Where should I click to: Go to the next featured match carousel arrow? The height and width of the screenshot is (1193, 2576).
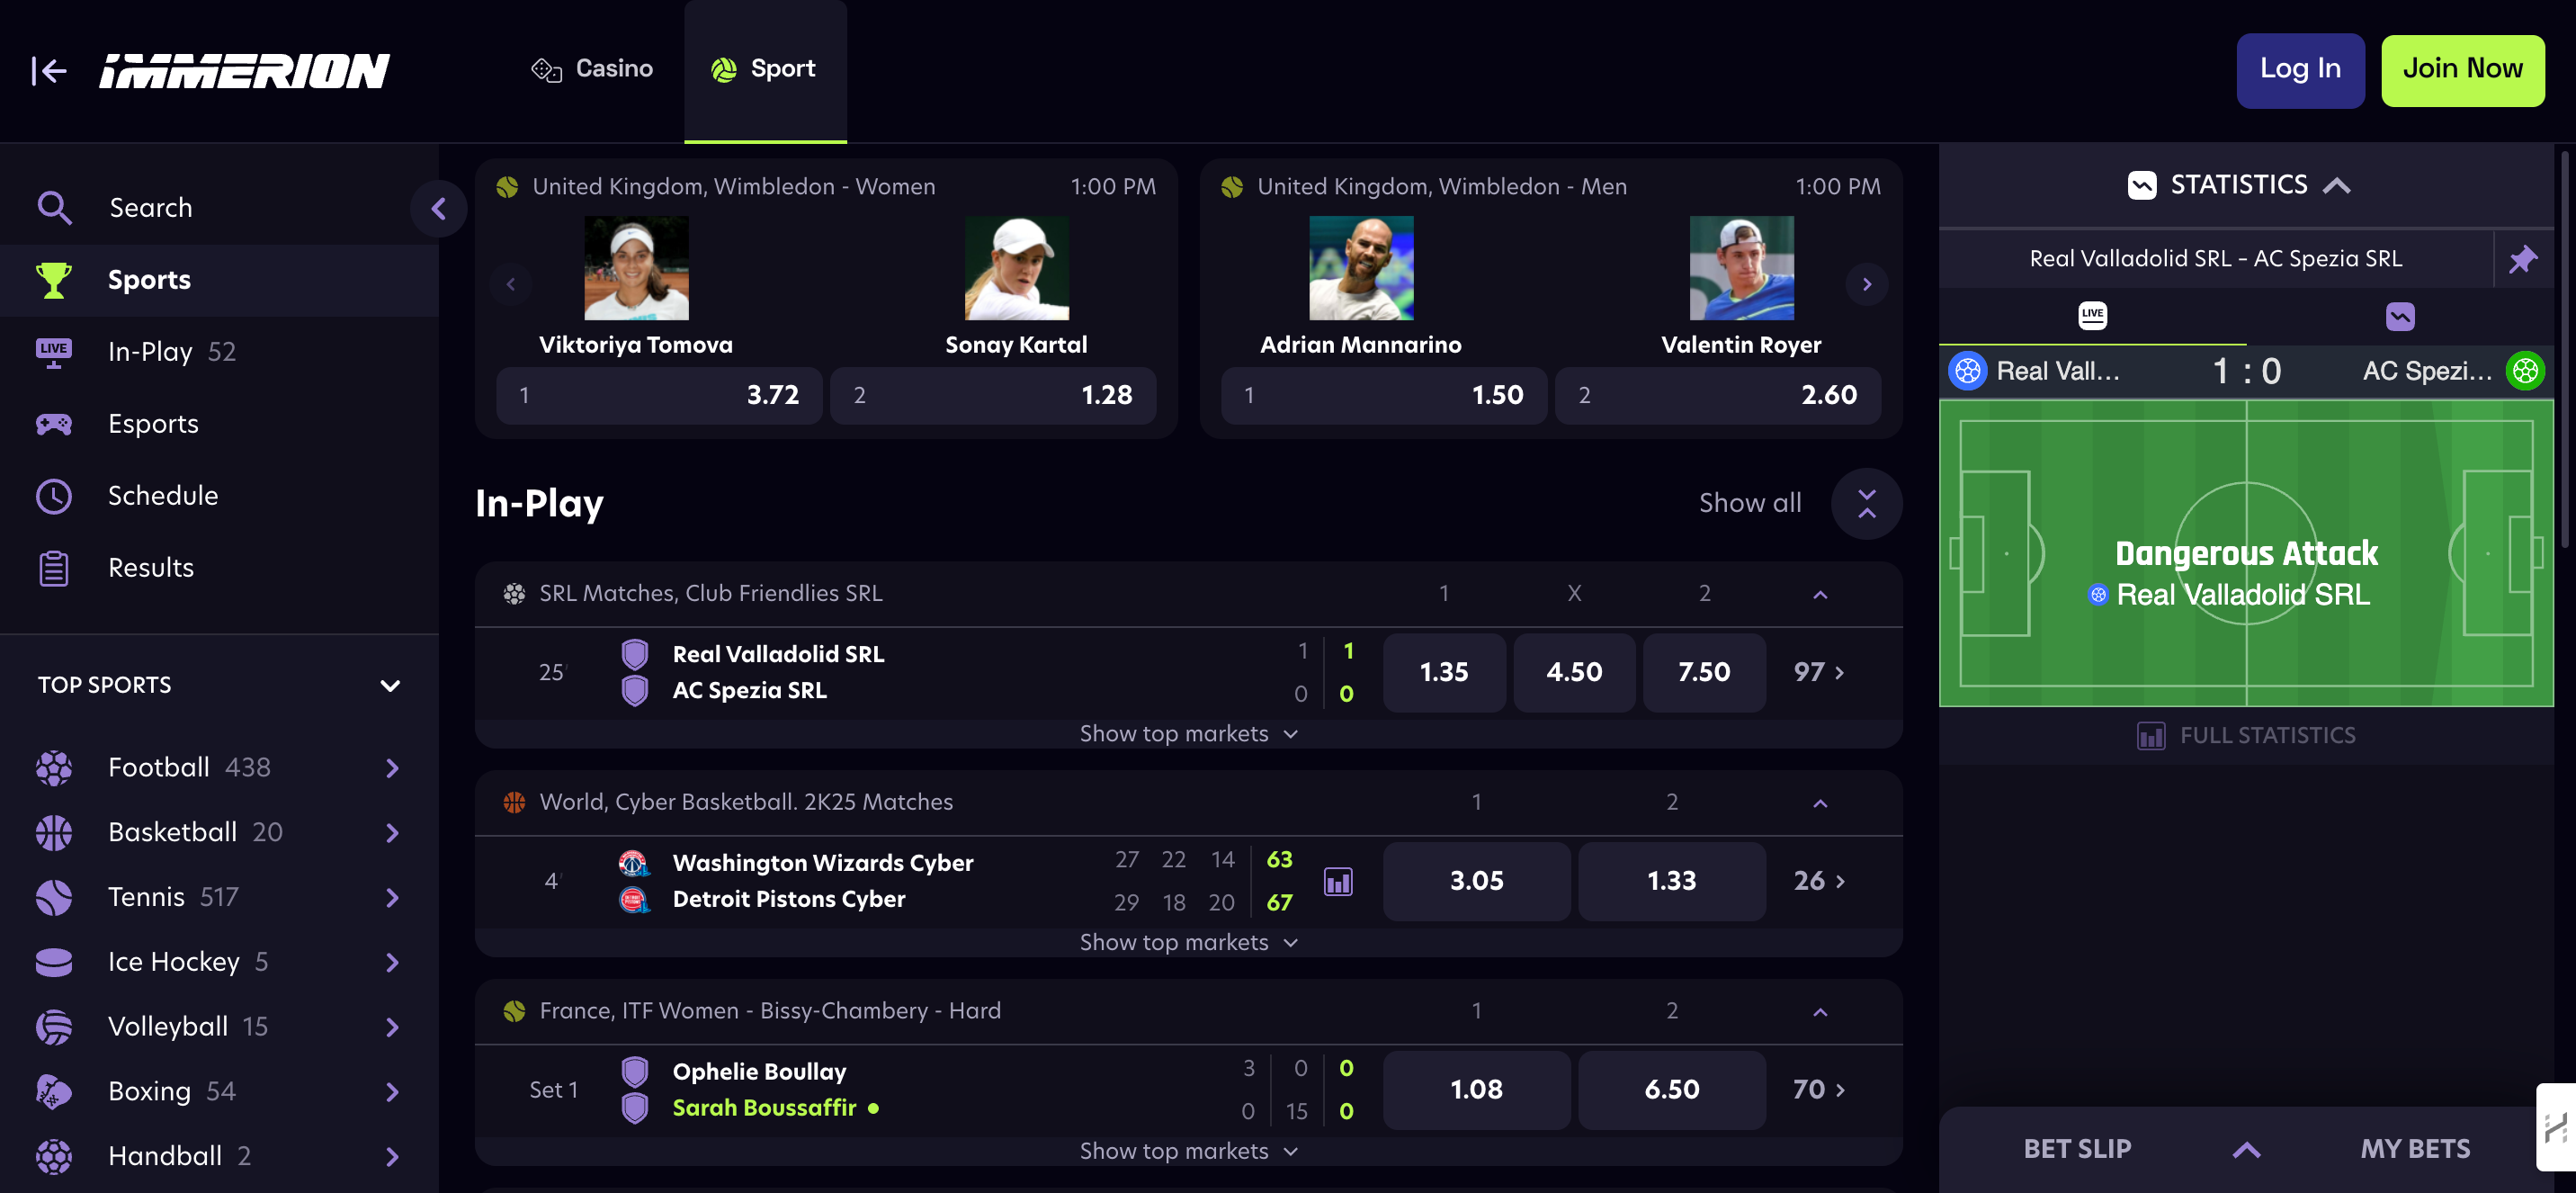[x=1866, y=284]
